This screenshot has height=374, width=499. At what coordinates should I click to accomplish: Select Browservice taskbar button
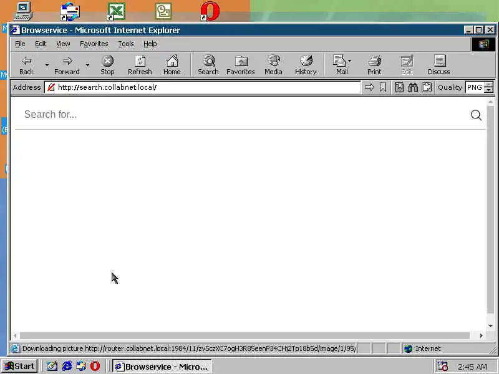coord(162,367)
